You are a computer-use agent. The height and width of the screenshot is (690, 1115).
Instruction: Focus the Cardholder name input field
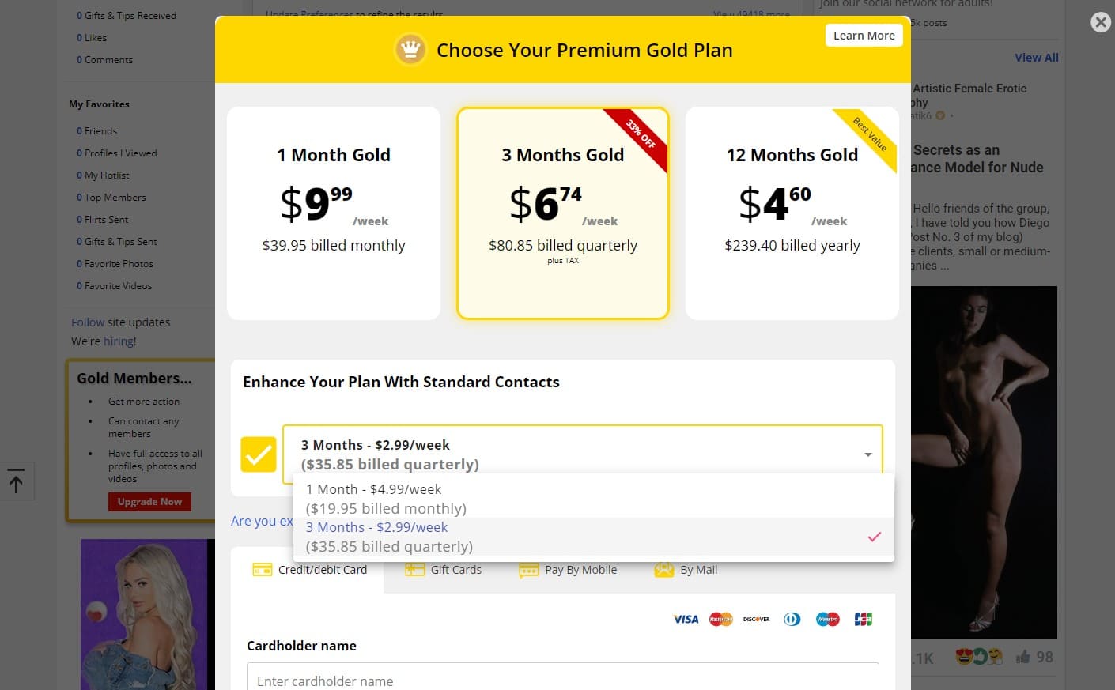(x=562, y=680)
